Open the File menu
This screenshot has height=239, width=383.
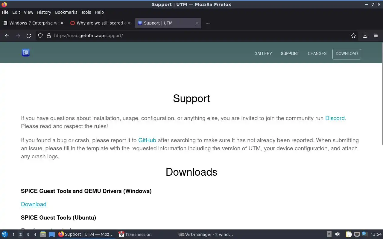pyautogui.click(x=5, y=12)
